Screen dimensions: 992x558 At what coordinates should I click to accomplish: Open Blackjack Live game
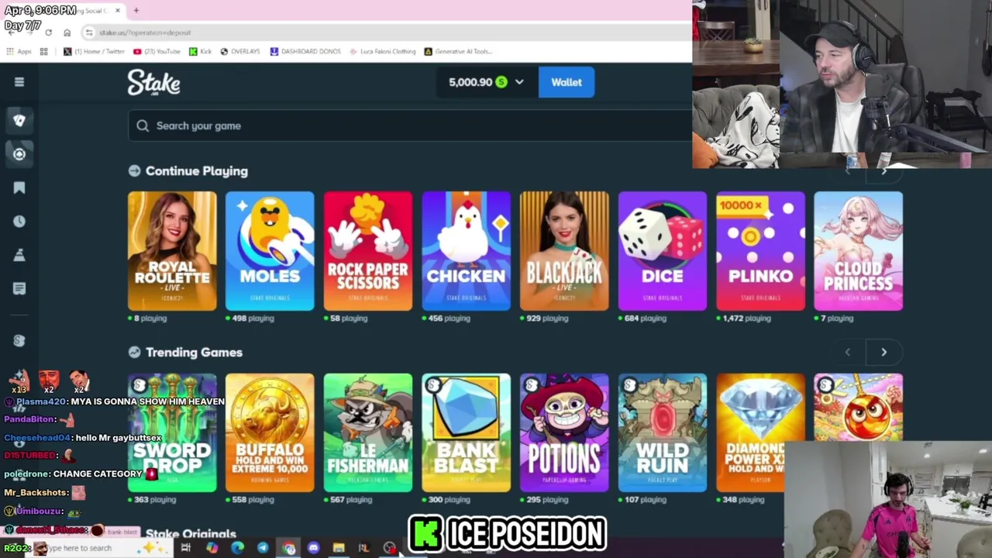[564, 251]
